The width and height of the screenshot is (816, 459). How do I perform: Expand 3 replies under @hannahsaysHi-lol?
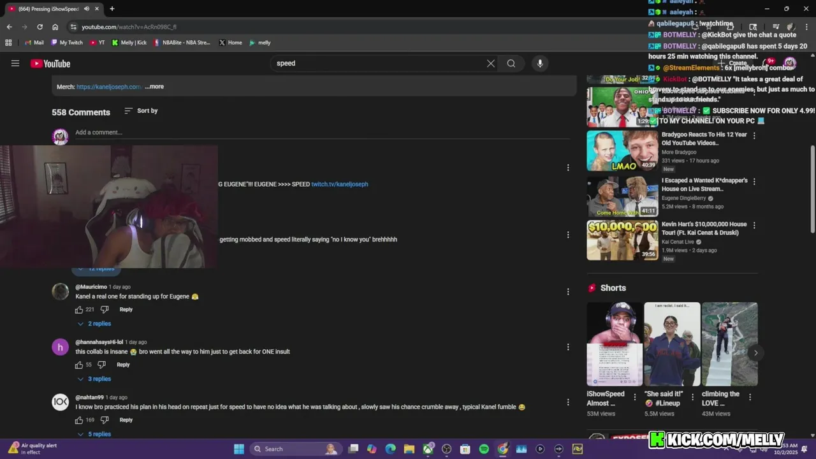[94, 379]
